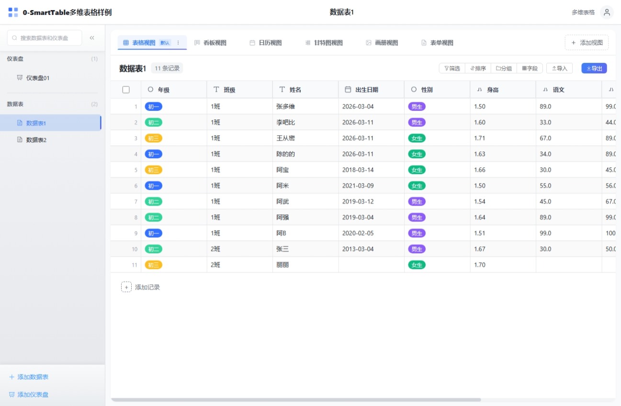Screen dimensions: 621x406
Task: Collapse the sidebar with double-chevron icon
Action: click(x=92, y=38)
